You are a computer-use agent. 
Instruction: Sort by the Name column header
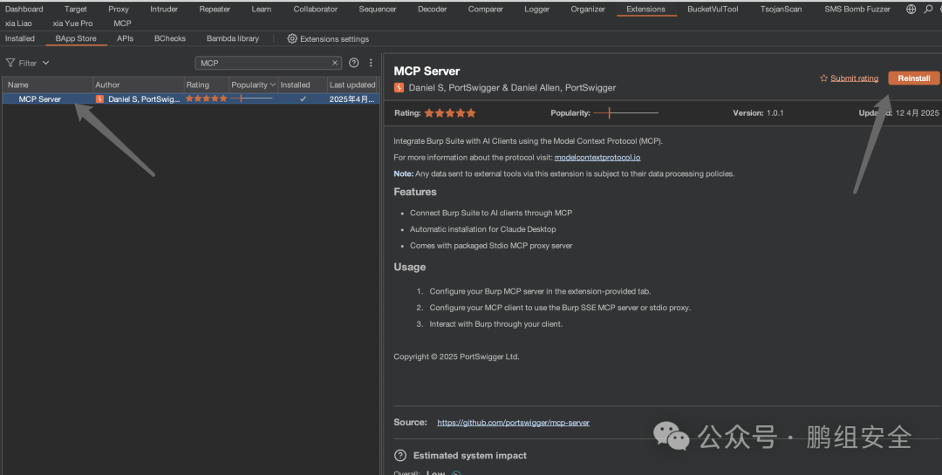click(x=47, y=85)
